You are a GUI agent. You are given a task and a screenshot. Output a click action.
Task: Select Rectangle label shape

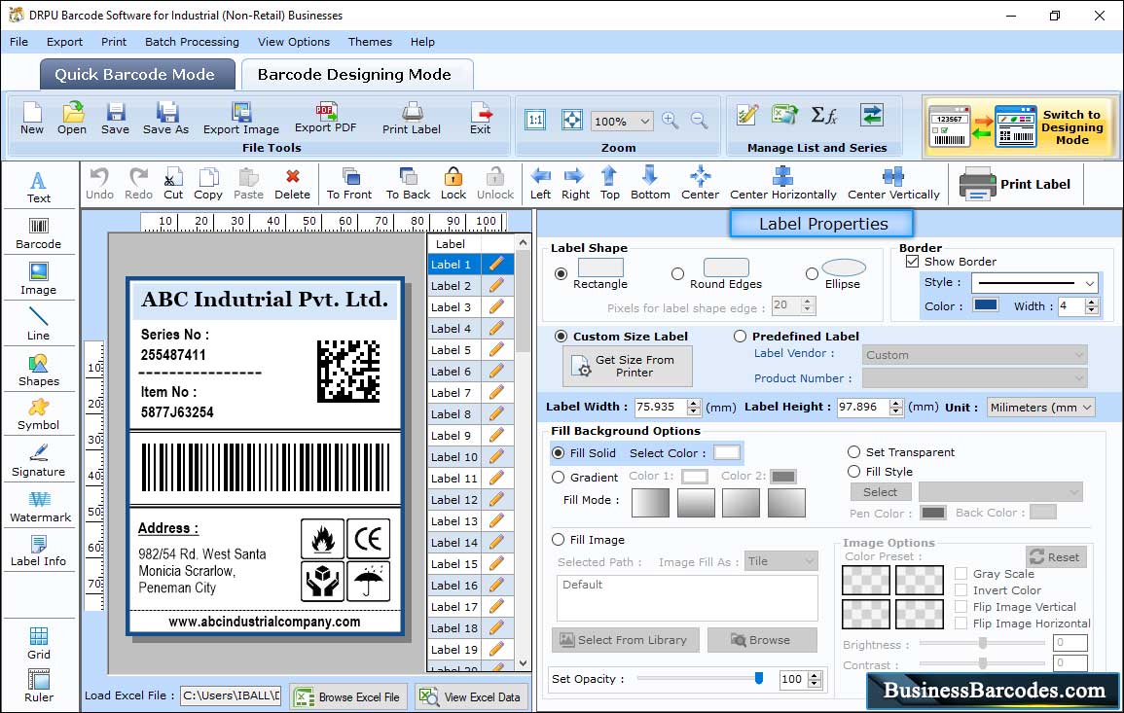[562, 273]
